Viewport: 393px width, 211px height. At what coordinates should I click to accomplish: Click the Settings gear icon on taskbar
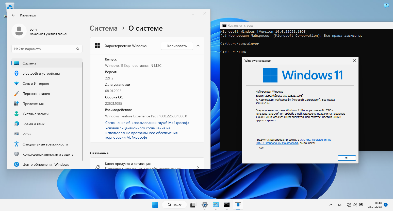click(205, 205)
